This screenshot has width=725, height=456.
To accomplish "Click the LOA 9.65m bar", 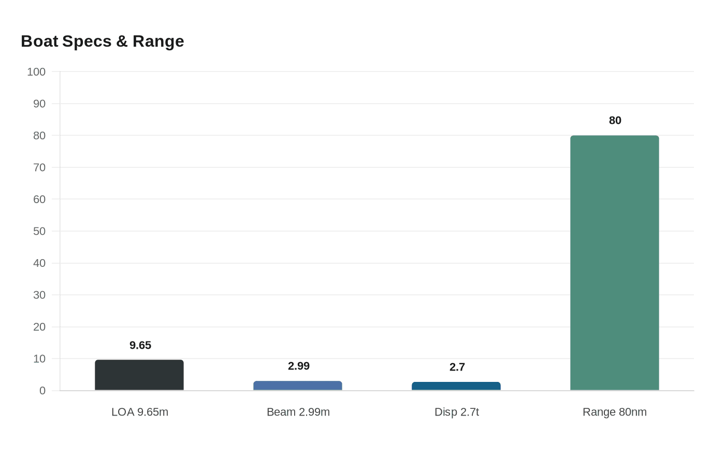I will tap(139, 374).
